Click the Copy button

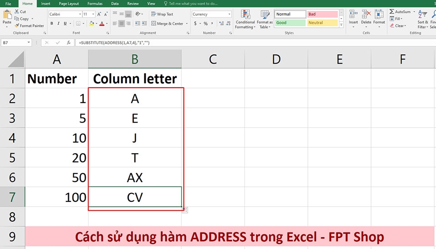click(x=22, y=19)
